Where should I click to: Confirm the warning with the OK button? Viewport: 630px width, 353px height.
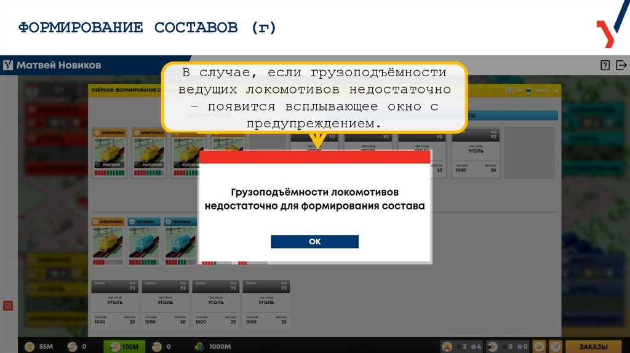click(x=314, y=241)
